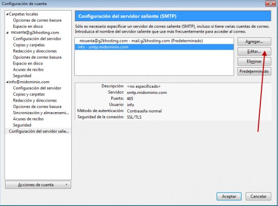Confirm settings with Aceptar
This screenshot has width=278, height=206.
click(x=229, y=196)
